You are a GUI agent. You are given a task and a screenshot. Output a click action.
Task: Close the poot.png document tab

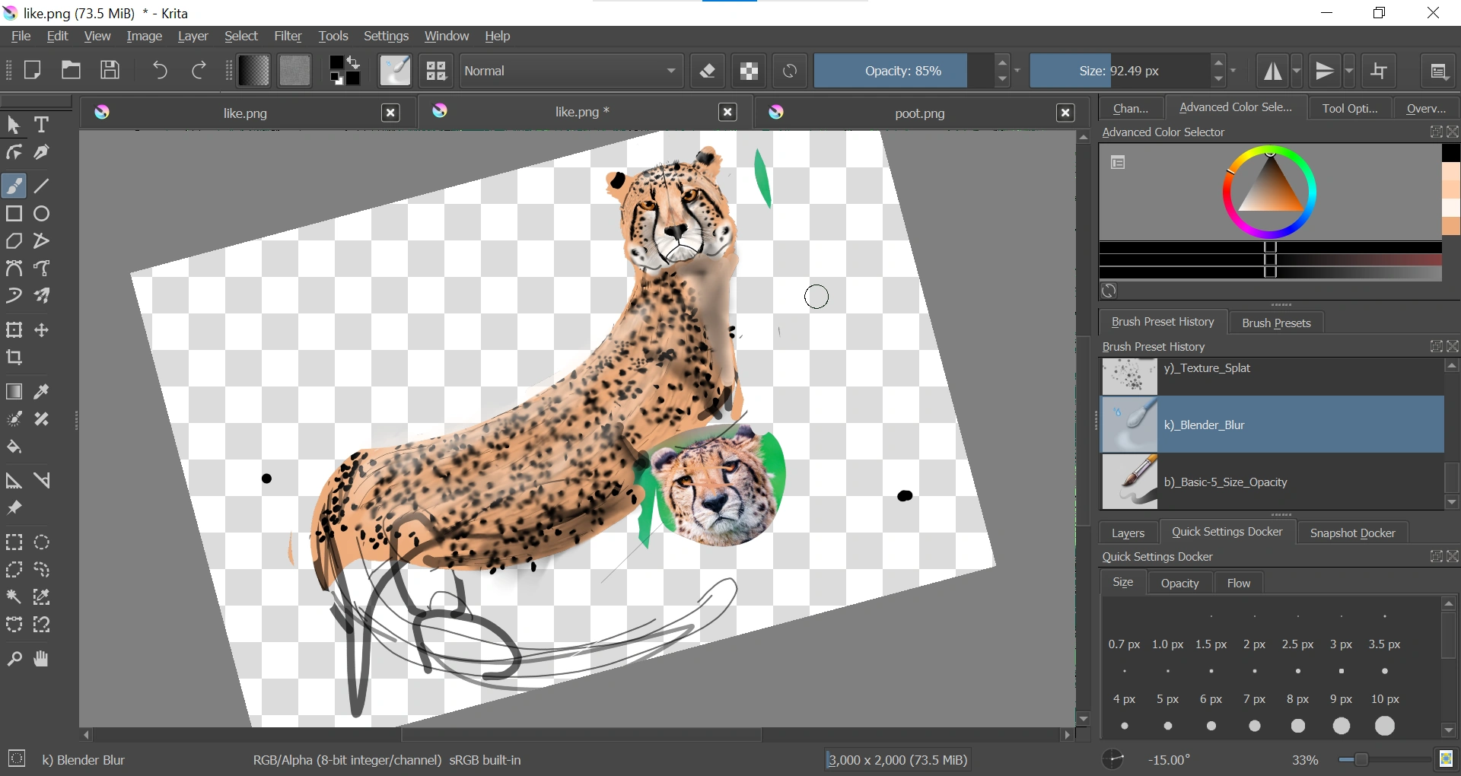(x=1065, y=113)
